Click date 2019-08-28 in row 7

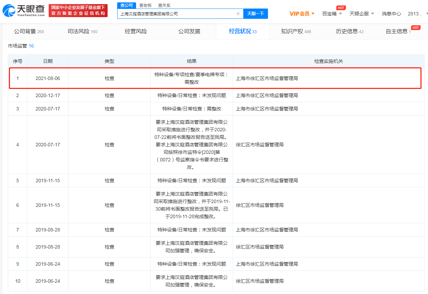pos(48,230)
